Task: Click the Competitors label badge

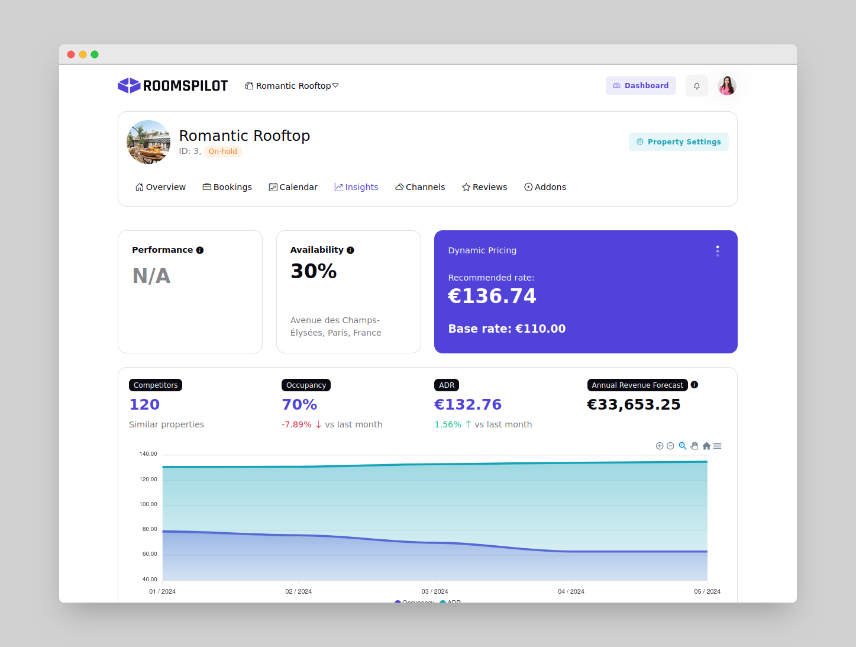Action: [x=156, y=385]
